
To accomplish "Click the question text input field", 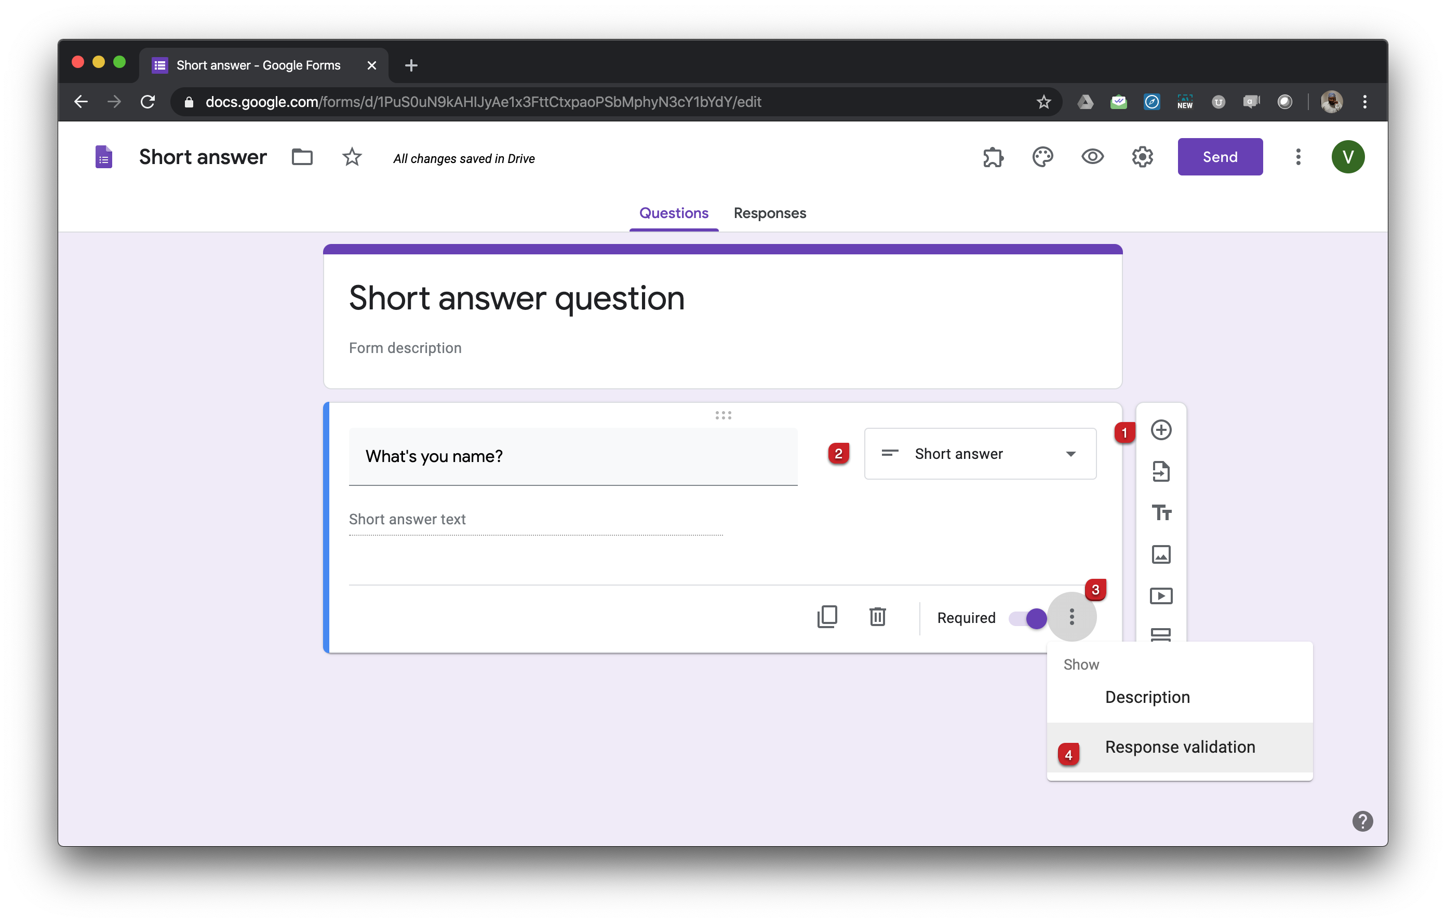I will click(x=572, y=456).
